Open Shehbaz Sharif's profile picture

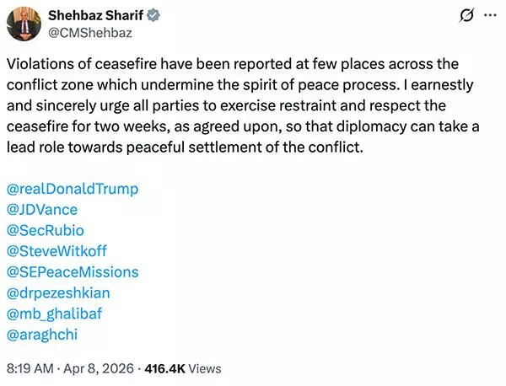click(25, 24)
